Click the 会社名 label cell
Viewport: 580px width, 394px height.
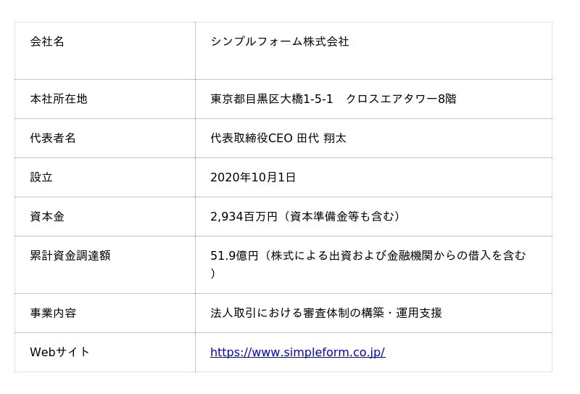tap(47, 42)
